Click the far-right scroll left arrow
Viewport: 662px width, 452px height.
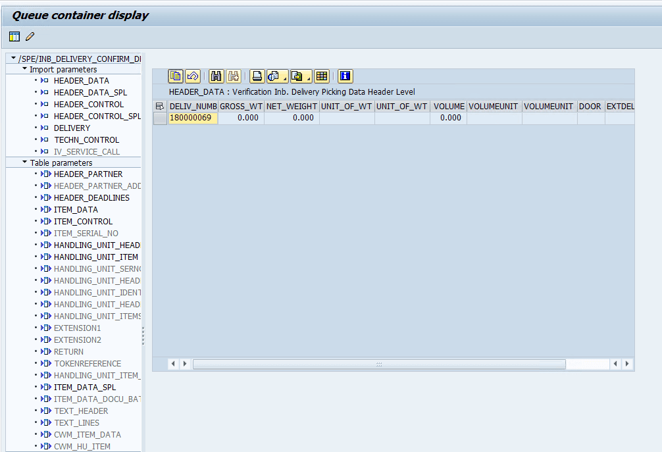click(615, 364)
